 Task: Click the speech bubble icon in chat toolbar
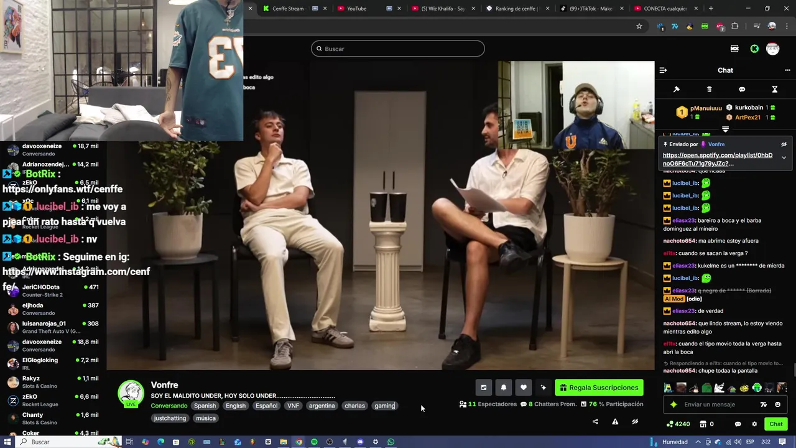point(742,90)
